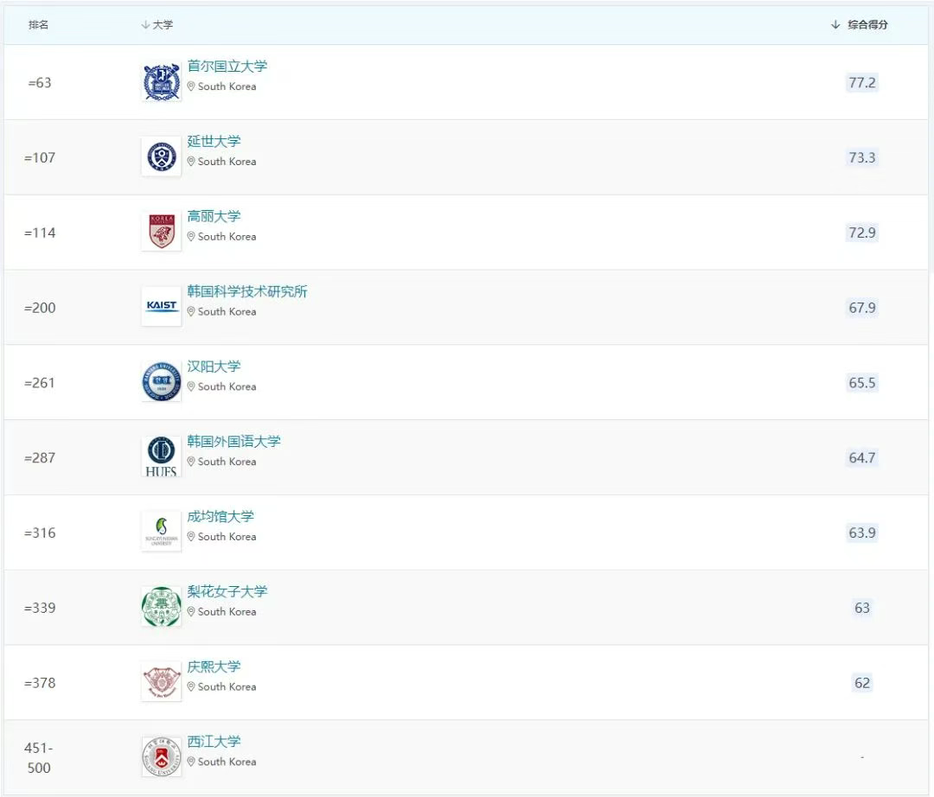
Task: Click the score 63 for 梨花女子大学
Action: click(862, 608)
